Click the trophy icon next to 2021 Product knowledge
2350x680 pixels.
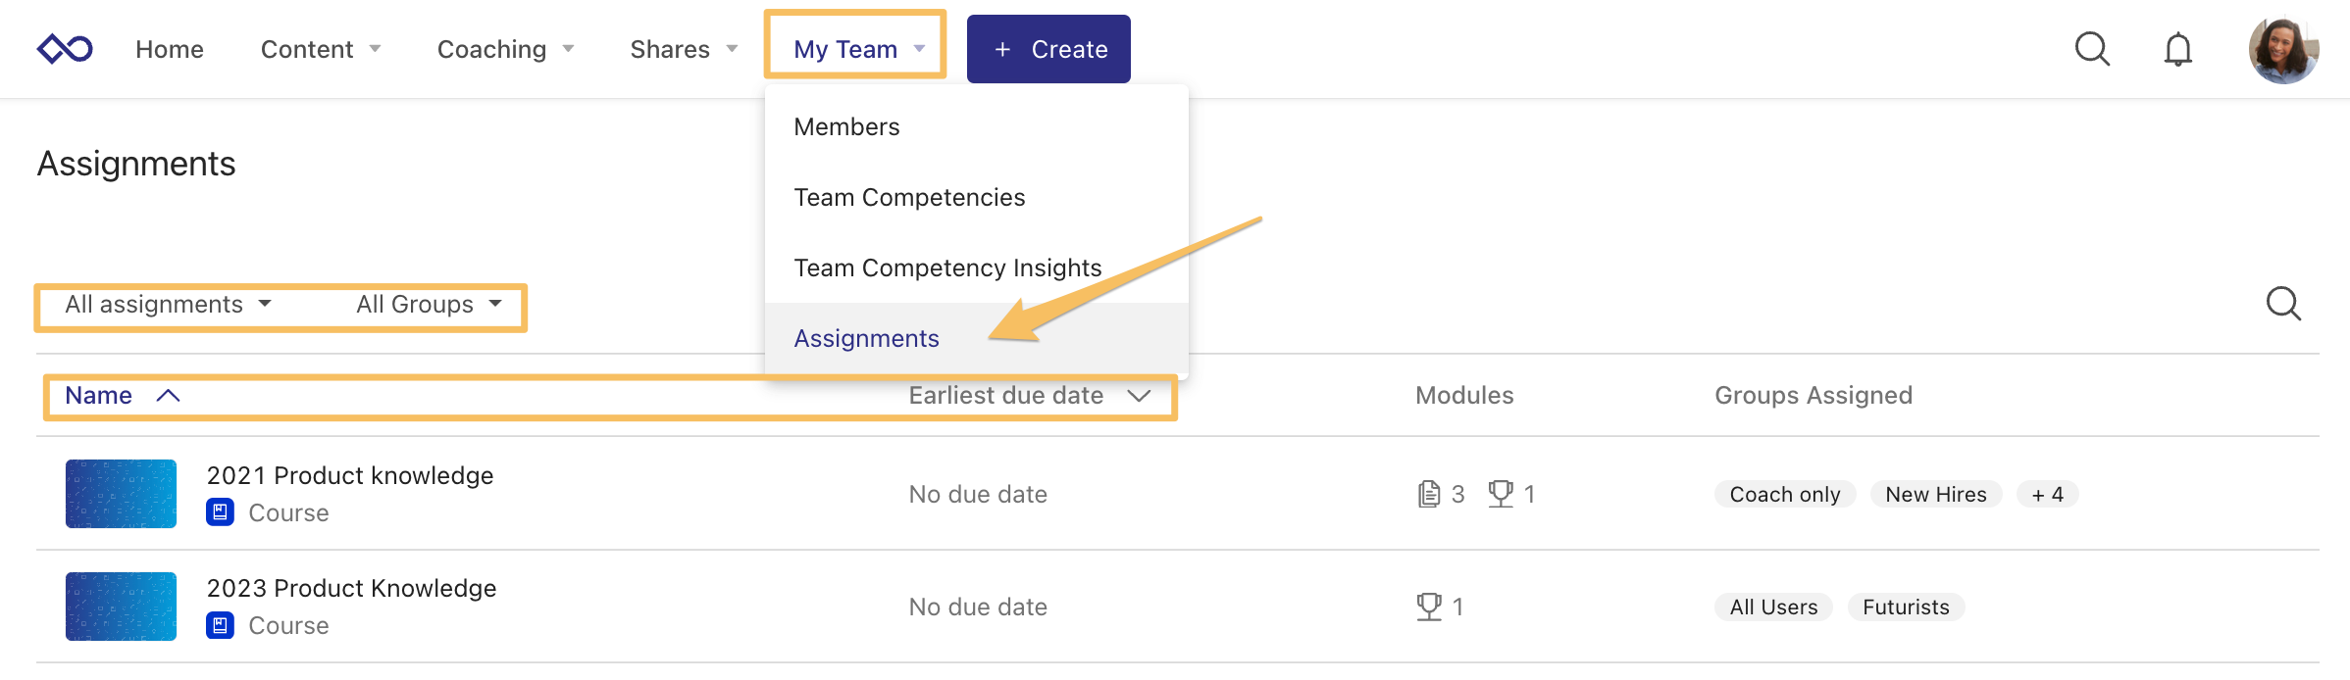(1501, 494)
